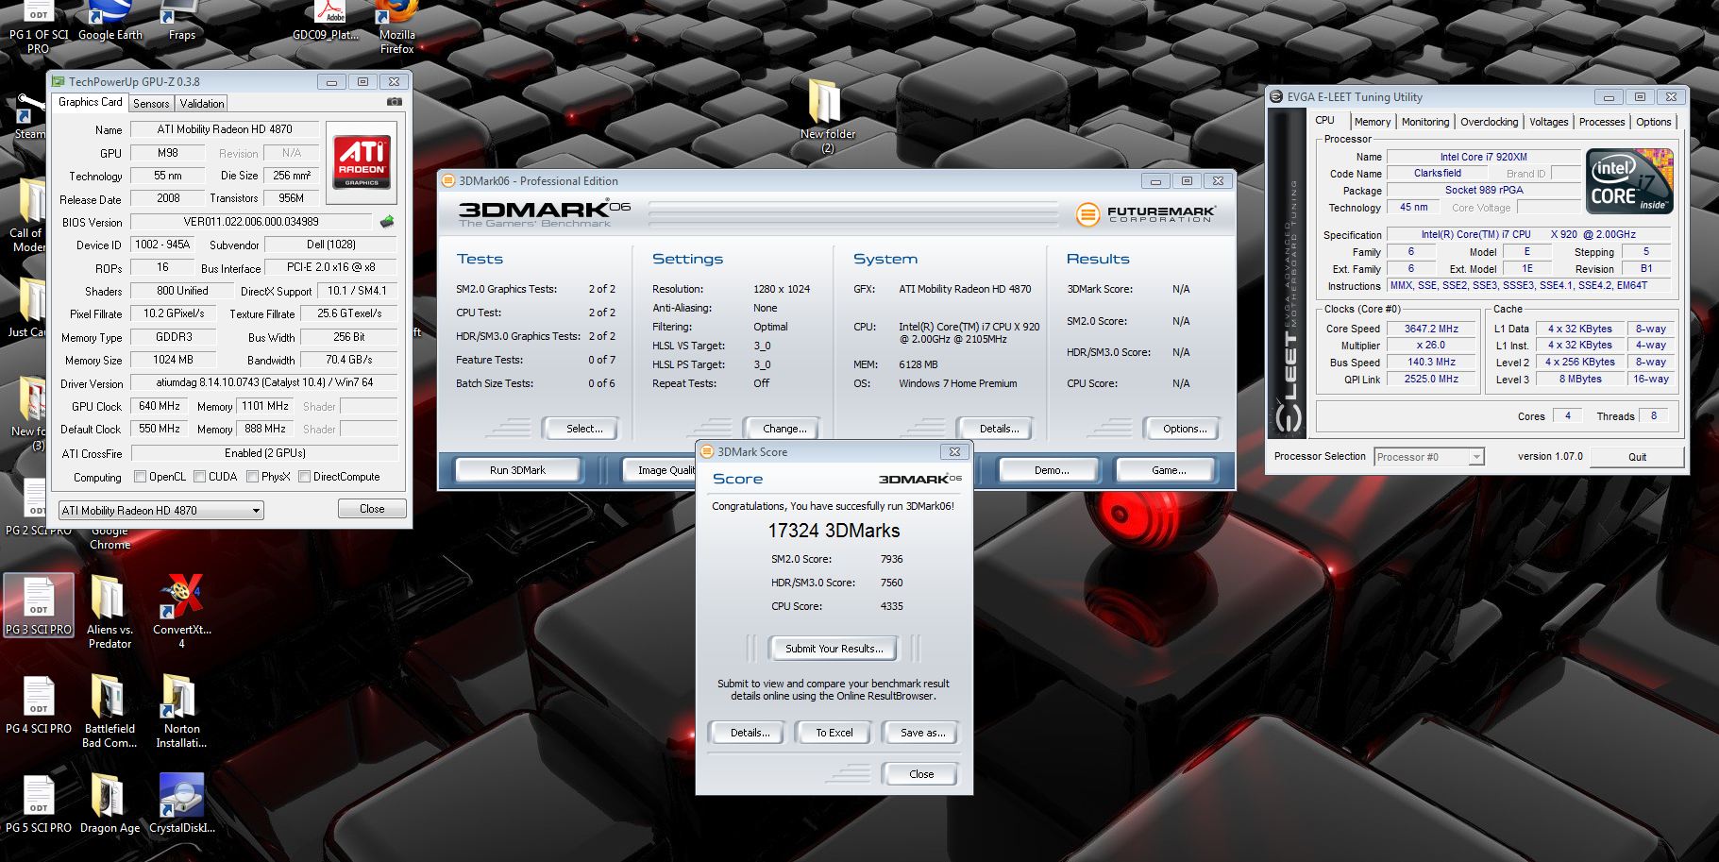The width and height of the screenshot is (1719, 862).
Task: Switch to the Validation tab in GPU-Z
Action: [202, 104]
